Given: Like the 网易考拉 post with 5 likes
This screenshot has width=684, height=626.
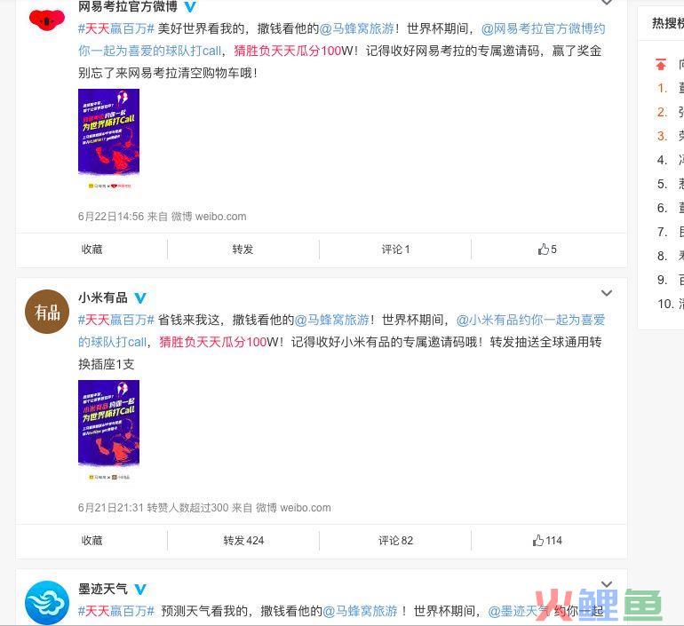Looking at the screenshot, I should click(547, 249).
